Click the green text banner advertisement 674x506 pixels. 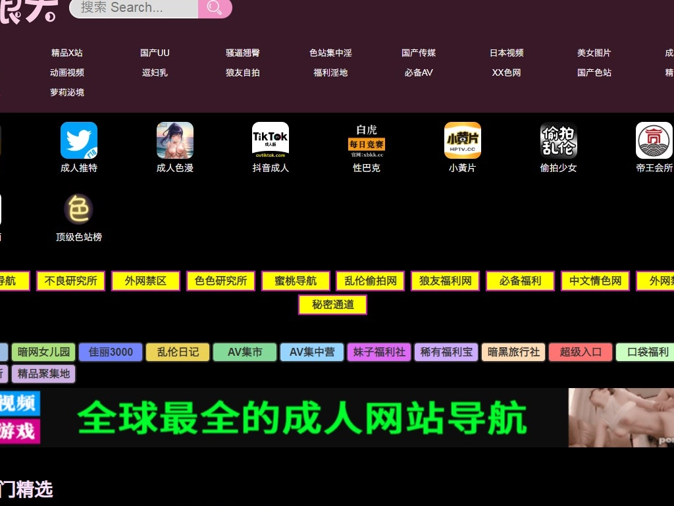303,416
